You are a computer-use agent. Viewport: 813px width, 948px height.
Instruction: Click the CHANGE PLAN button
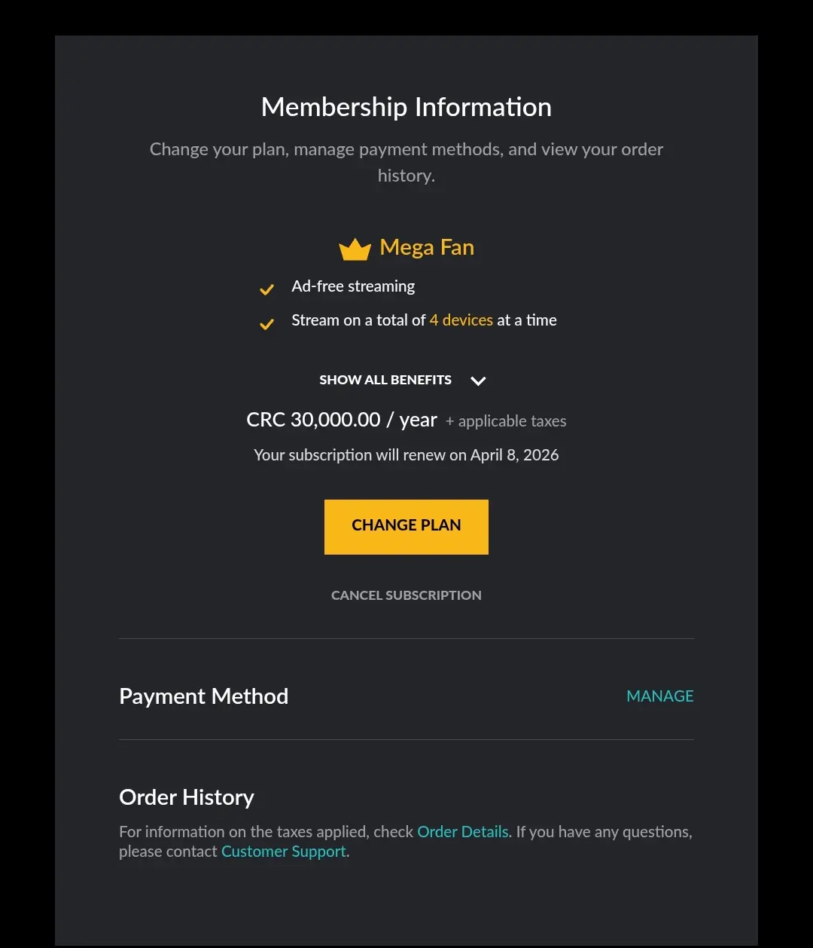(x=406, y=527)
